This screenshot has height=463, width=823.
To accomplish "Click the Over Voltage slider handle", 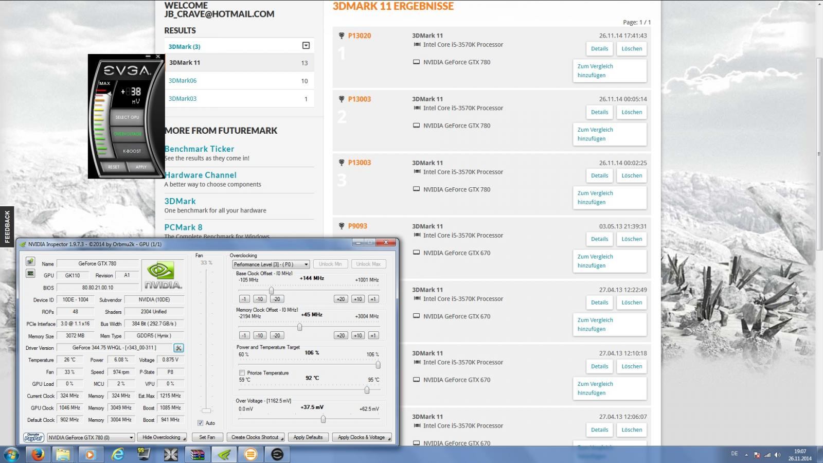I will point(323,419).
